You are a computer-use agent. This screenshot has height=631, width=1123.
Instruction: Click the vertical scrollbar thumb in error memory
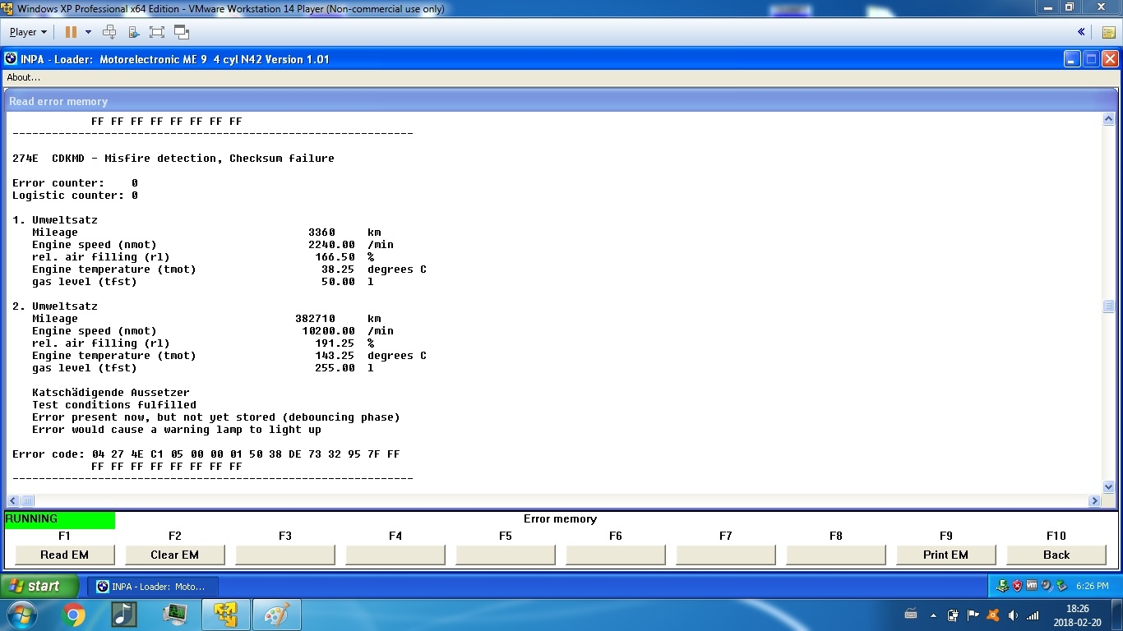(1108, 306)
